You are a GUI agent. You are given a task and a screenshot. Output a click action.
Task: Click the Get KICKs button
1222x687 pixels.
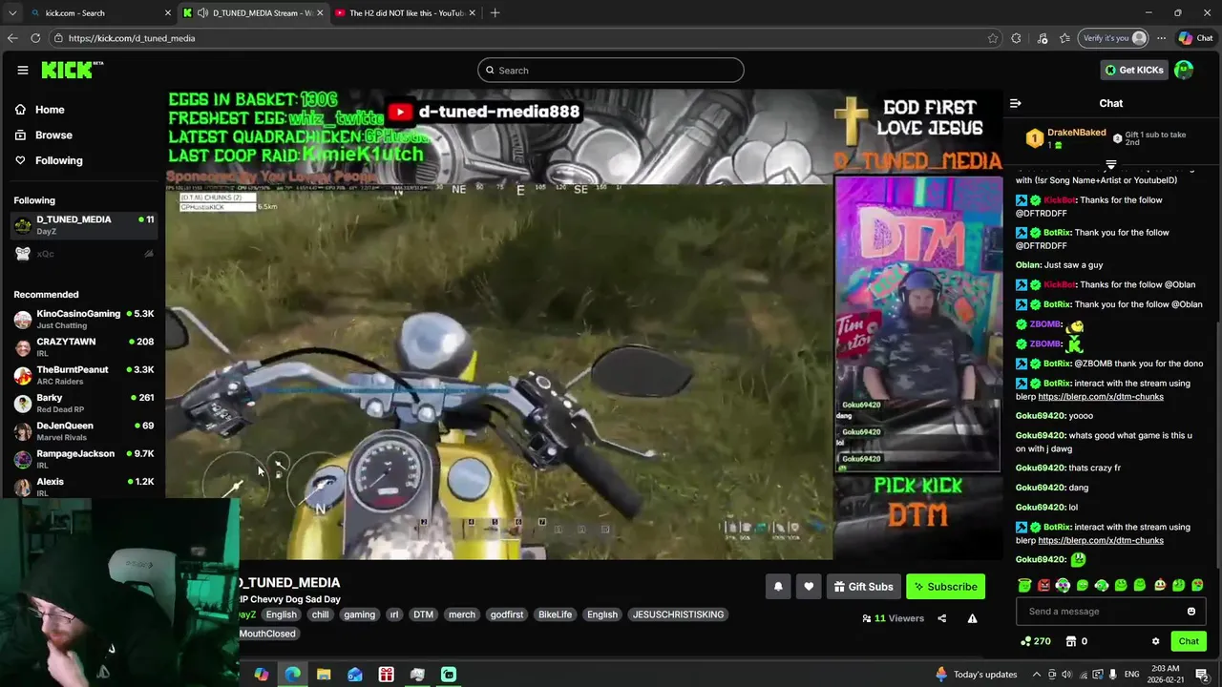pos(1133,70)
